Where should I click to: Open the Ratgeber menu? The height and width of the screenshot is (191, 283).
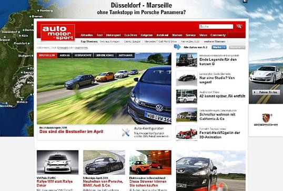(x=147, y=35)
